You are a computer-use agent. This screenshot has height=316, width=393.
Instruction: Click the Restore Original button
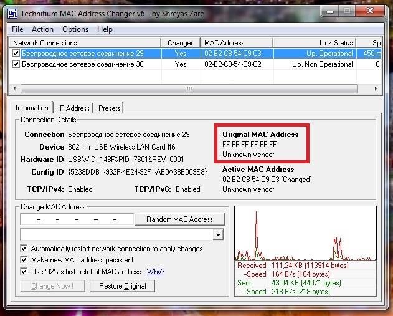(122, 286)
